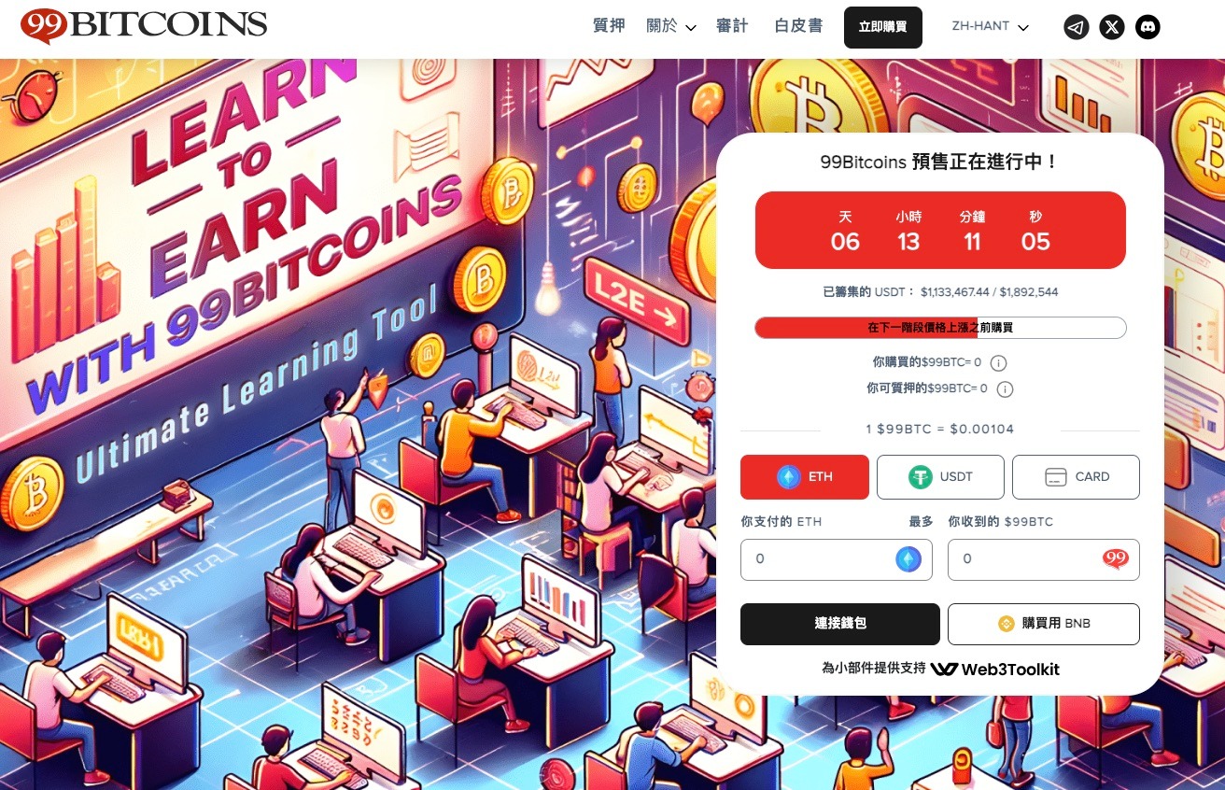The image size is (1225, 790).
Task: Click the 立即購買 button
Action: pyautogui.click(x=883, y=27)
